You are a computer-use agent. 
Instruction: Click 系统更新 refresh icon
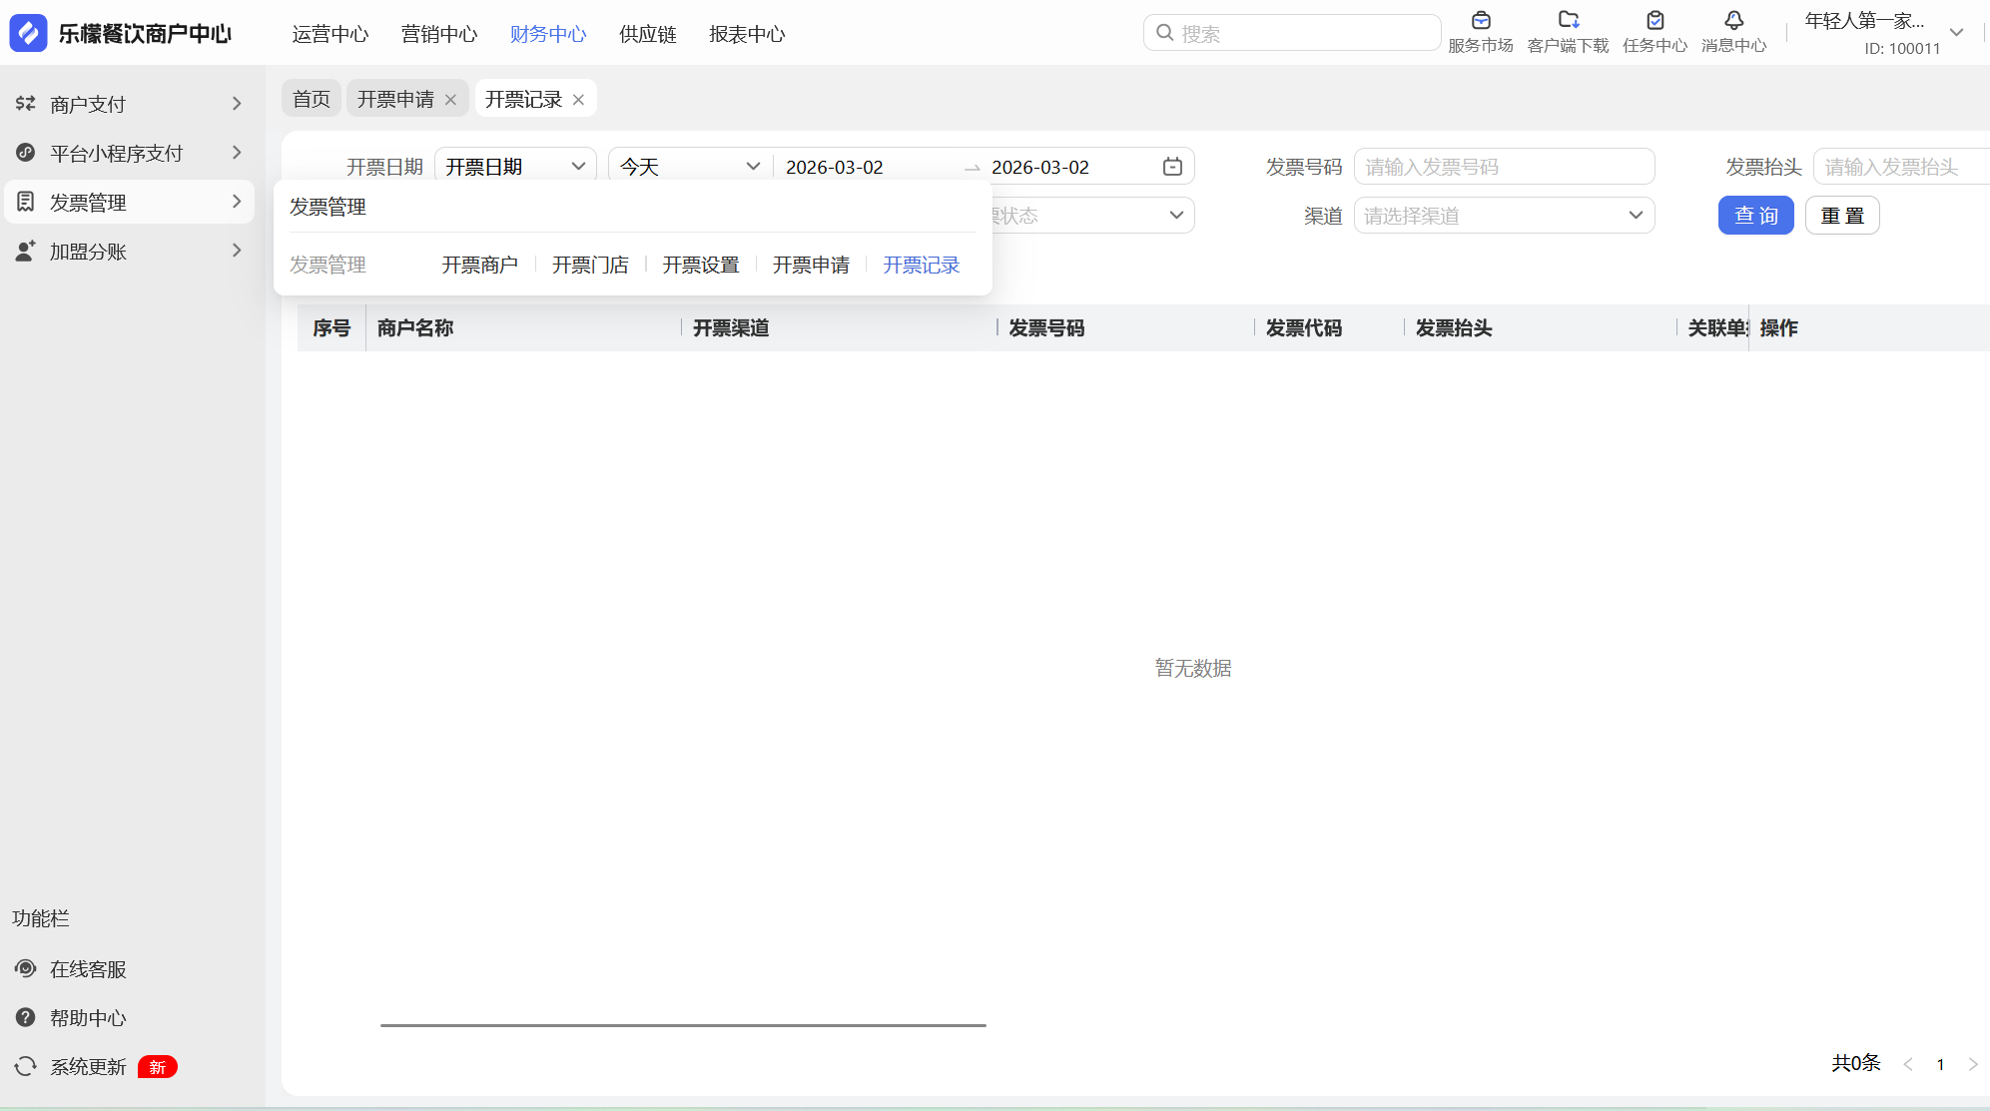pos(26,1067)
